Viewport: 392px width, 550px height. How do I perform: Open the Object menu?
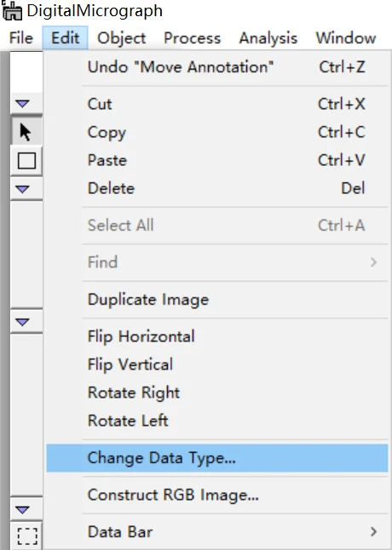point(121,37)
